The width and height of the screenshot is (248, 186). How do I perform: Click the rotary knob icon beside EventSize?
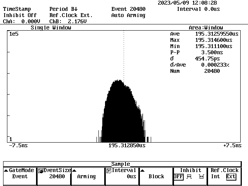coord(41,170)
